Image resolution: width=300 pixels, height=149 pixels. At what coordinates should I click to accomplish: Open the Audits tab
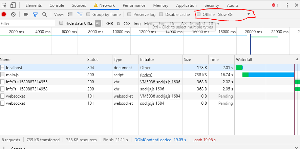(233, 5)
